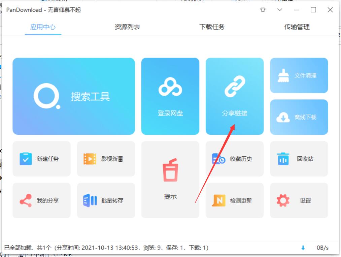The image size is (341, 257).
Task: Click the blue download arrow in status bar
Action: pos(303,248)
